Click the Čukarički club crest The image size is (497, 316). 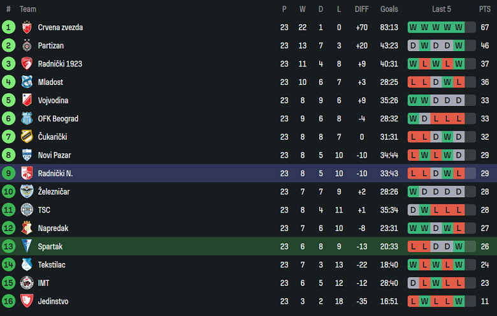(x=27, y=137)
